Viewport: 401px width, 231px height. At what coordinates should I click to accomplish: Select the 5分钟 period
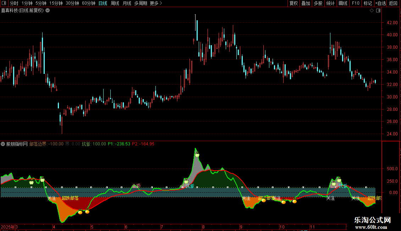41,3
